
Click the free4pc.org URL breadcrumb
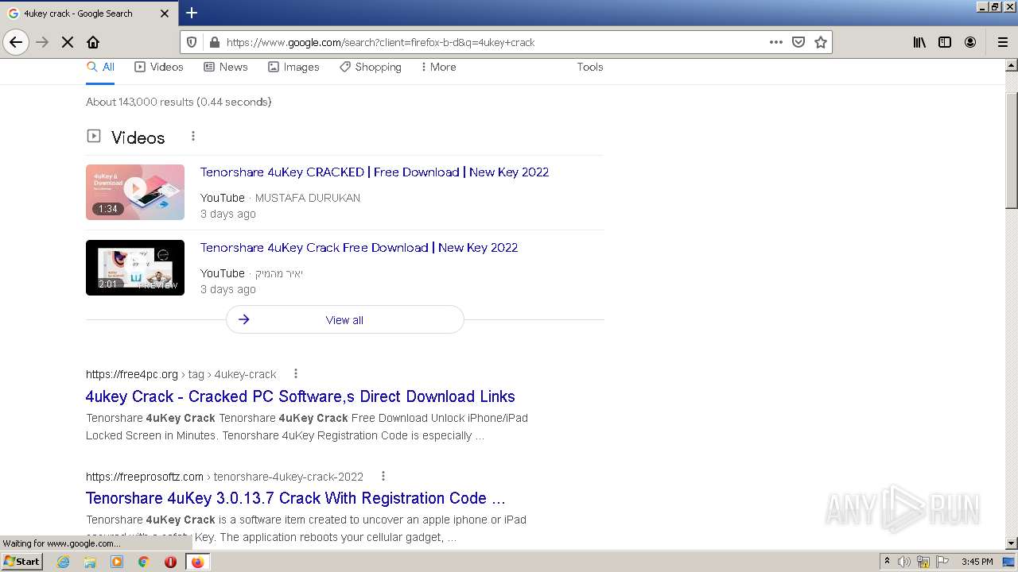[181, 374]
